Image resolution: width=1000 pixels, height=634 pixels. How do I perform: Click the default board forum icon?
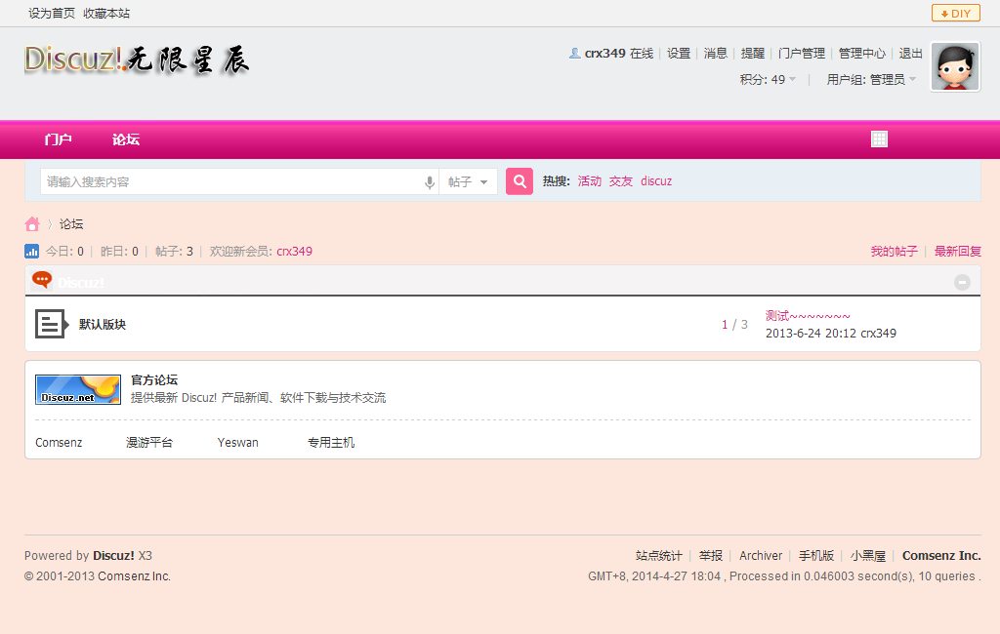51,324
